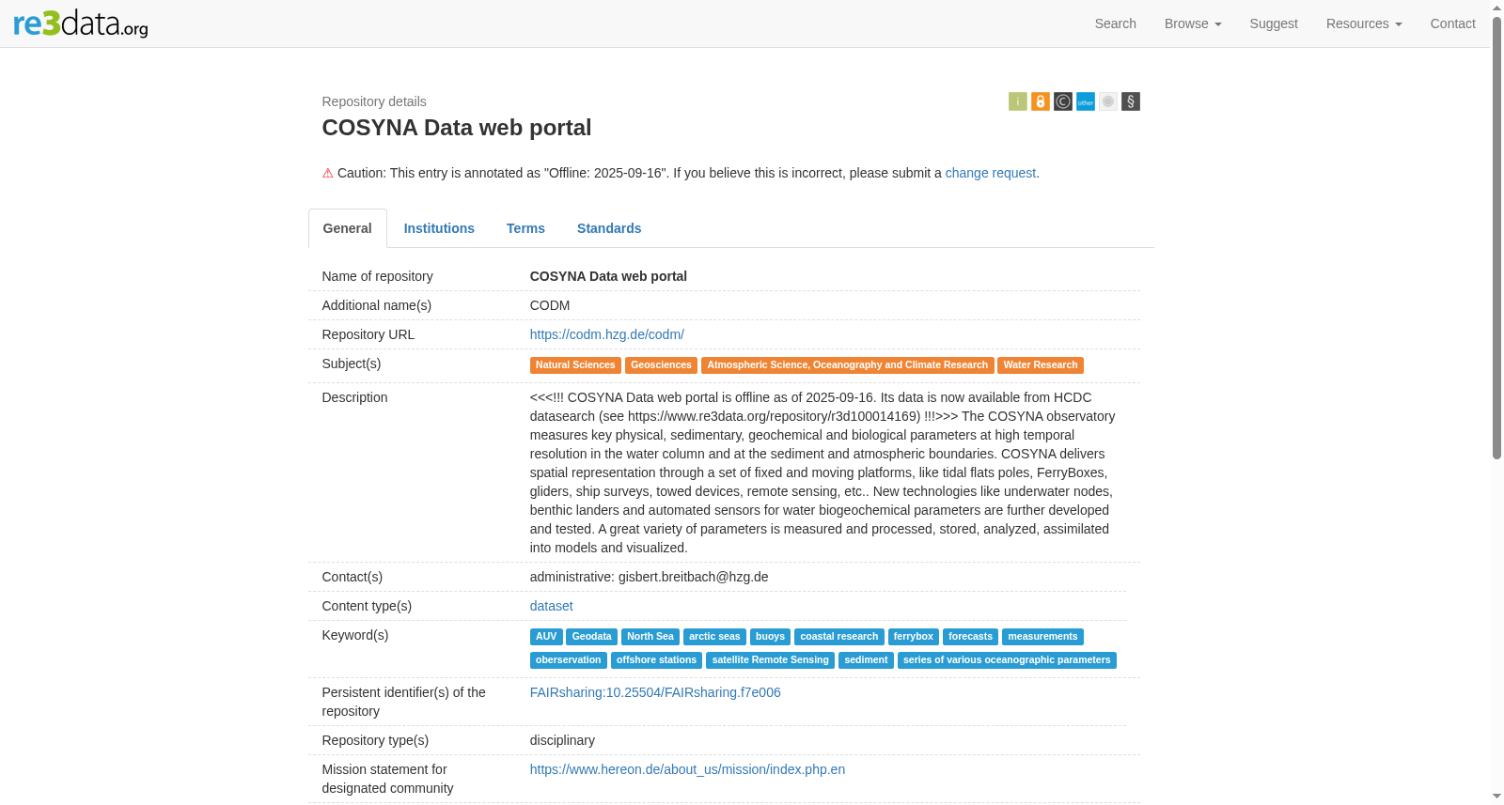Click the 'disciplinary' repository type value

[x=562, y=740]
